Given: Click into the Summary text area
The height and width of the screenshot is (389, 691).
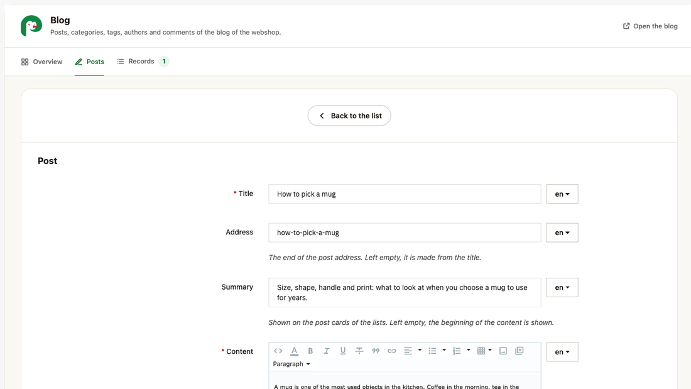Looking at the screenshot, I should click(405, 292).
